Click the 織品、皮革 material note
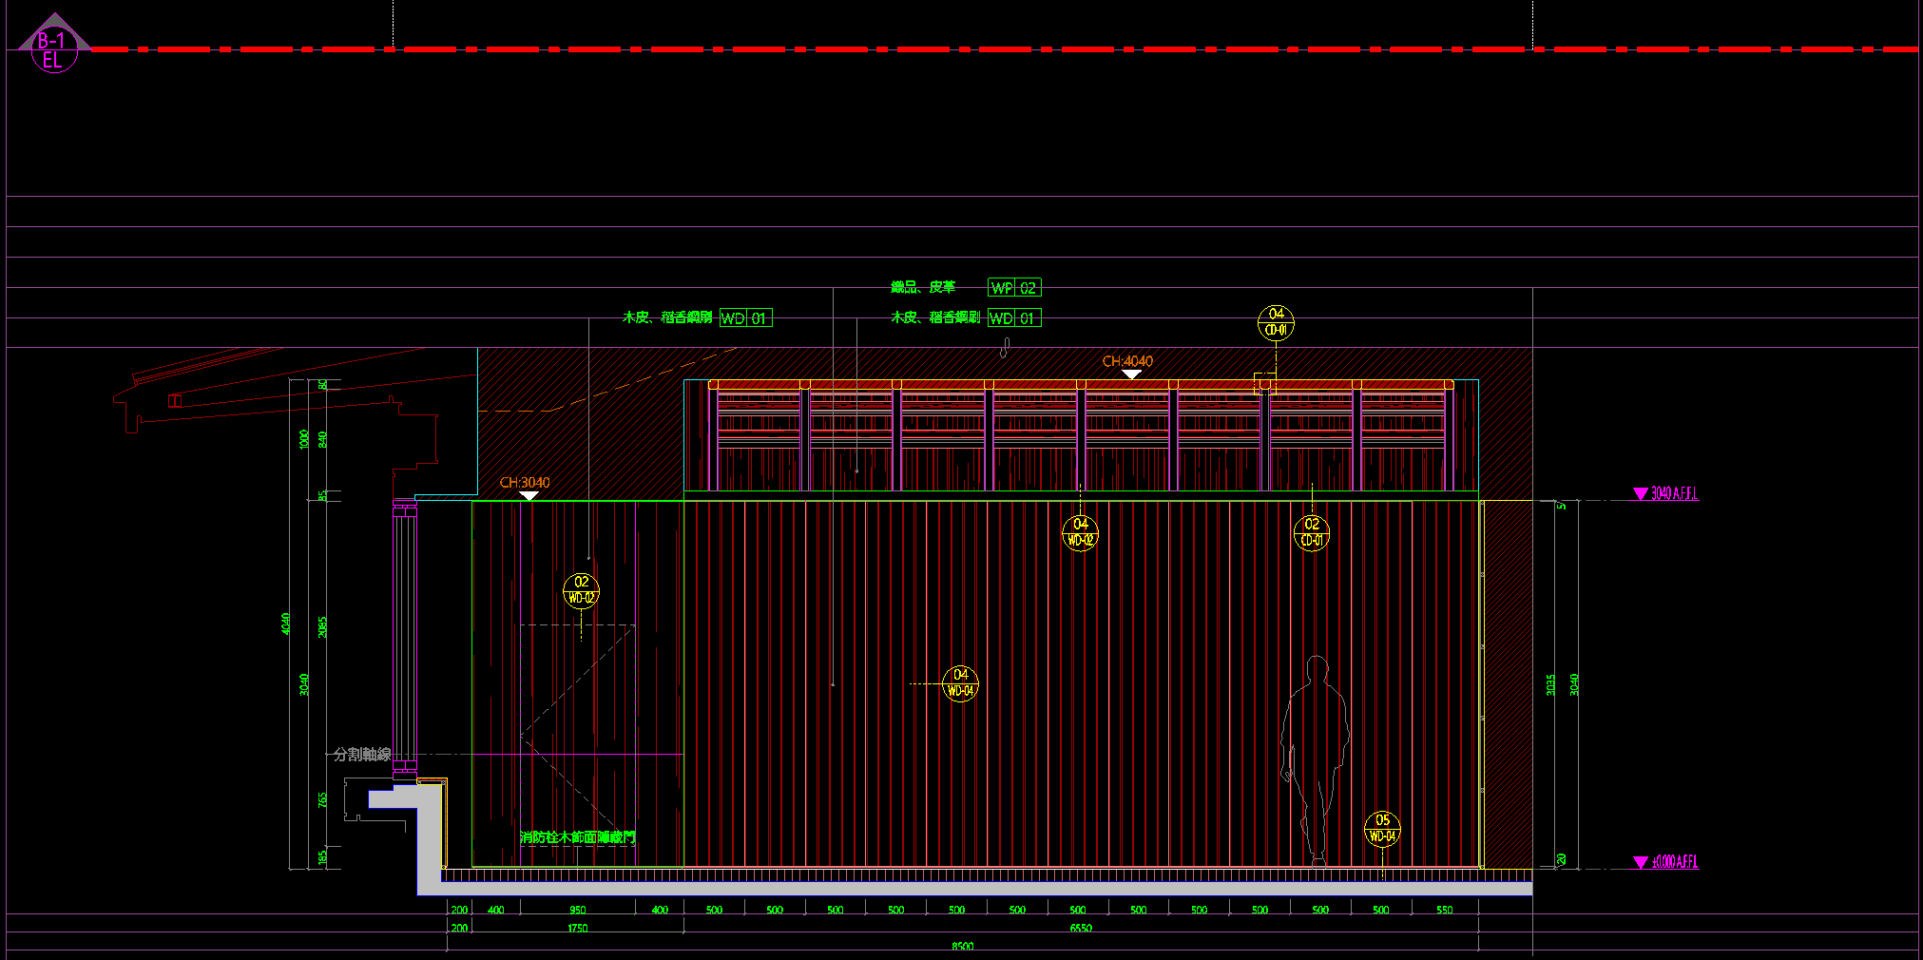Screen dimensions: 1923x960 tap(923, 287)
